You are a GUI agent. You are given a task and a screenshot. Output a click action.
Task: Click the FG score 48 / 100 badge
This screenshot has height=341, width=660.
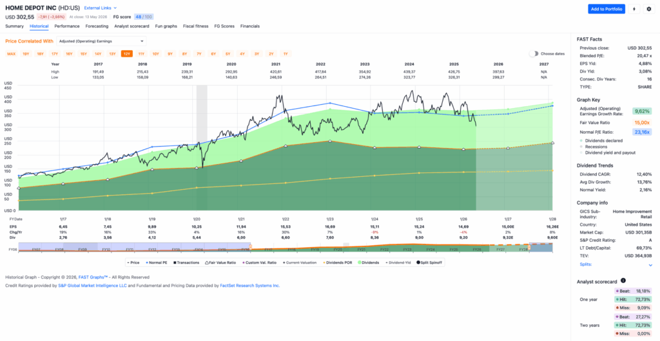point(144,17)
